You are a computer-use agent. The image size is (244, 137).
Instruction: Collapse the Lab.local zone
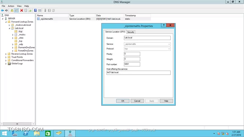click(x=9, y=28)
